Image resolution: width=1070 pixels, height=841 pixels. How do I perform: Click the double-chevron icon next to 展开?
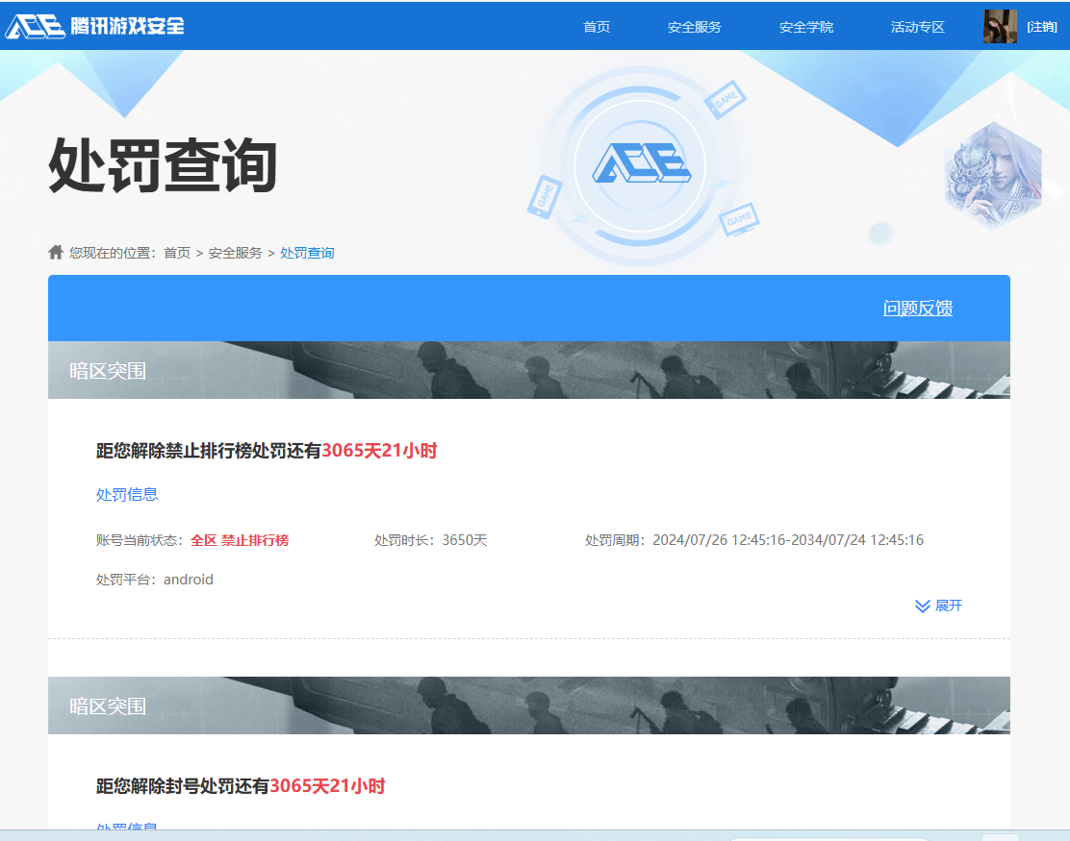921,606
